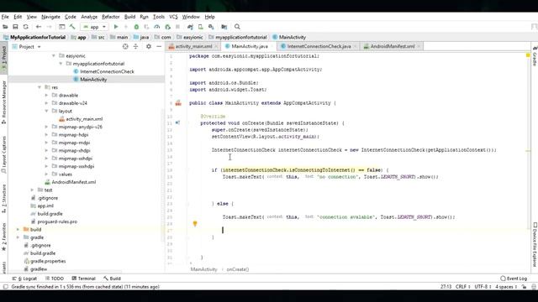Collapse the easyionic package node
The image size is (538, 302).
(x=54, y=55)
